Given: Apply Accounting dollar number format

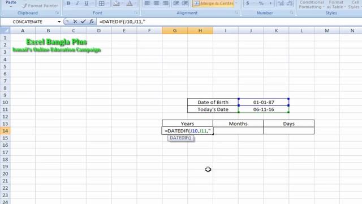Looking at the screenshot, I should [248, 3].
